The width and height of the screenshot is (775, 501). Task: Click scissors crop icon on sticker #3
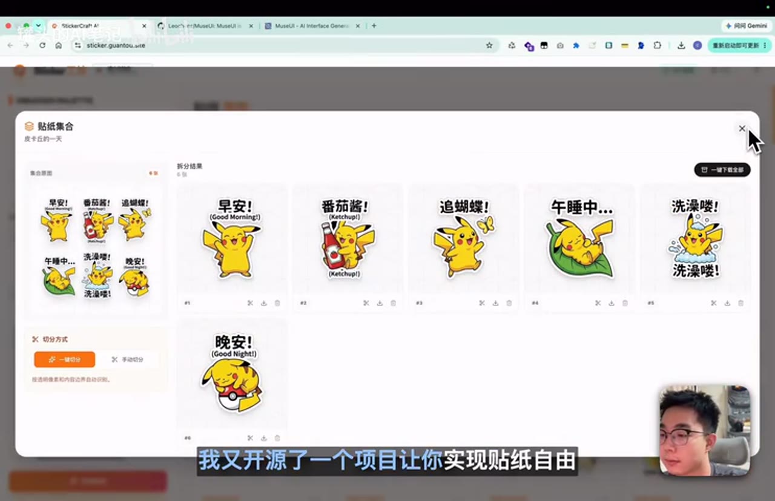pos(482,303)
